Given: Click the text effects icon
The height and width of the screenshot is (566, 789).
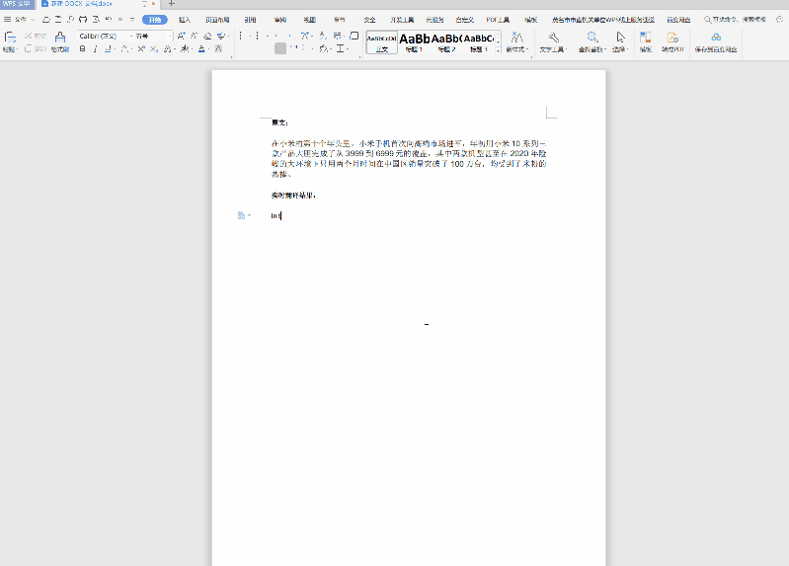Looking at the screenshot, I should pos(168,48).
